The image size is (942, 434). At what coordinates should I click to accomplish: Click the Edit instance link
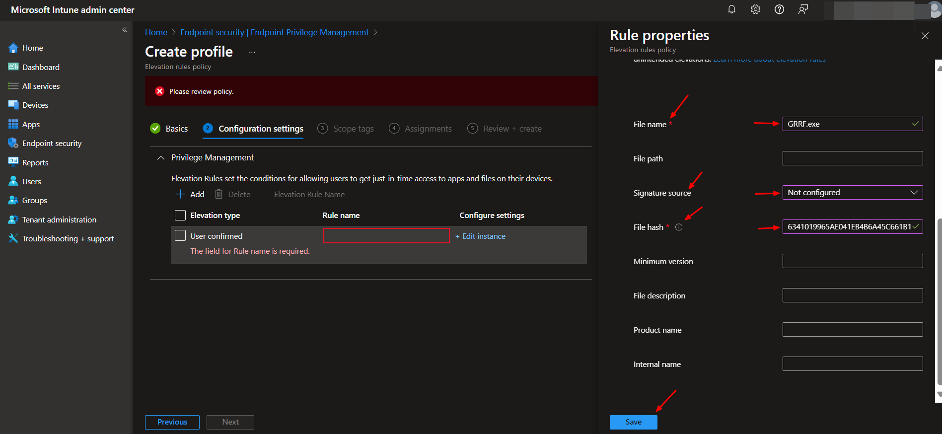480,236
